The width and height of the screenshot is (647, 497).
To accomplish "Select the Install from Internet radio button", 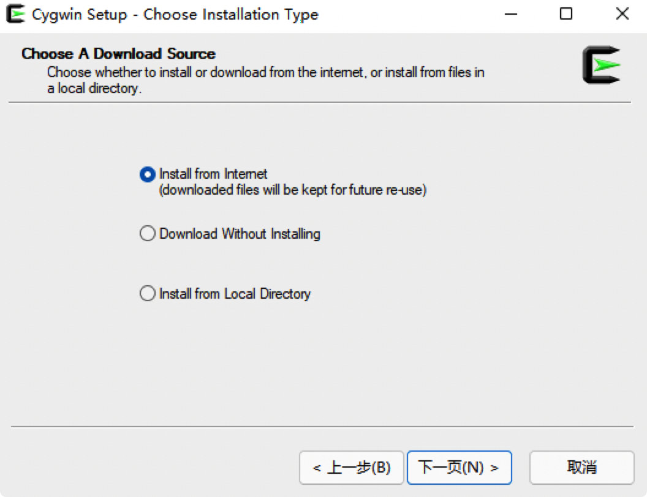I will (147, 174).
